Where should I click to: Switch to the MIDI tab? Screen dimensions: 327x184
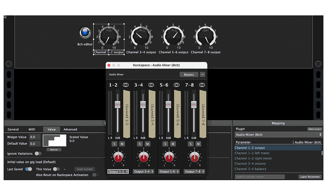tap(32, 129)
